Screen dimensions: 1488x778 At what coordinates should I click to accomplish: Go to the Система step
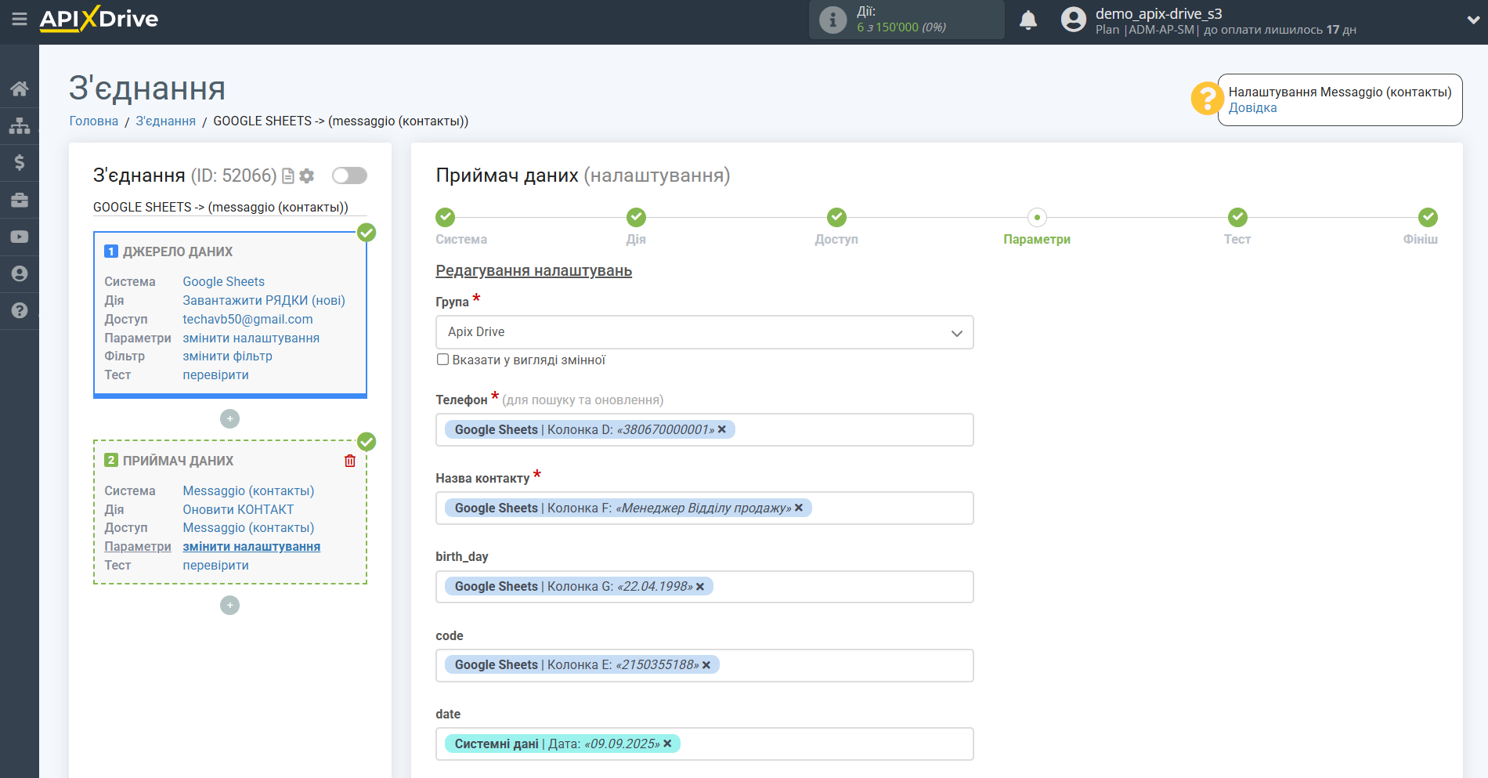tap(445, 218)
